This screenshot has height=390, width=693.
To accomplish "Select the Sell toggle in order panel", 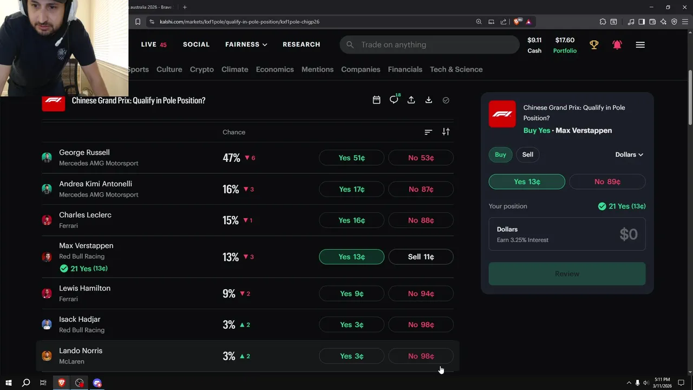I will (527, 154).
